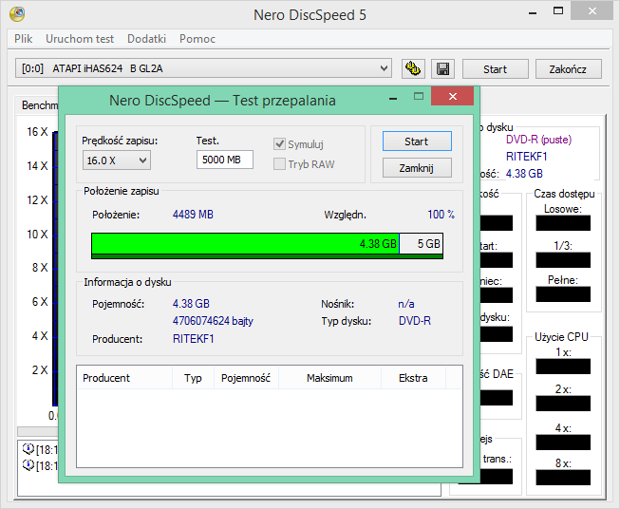This screenshot has width=620, height=509.
Task: Minimize the Test przepalania dialog
Action: (394, 98)
